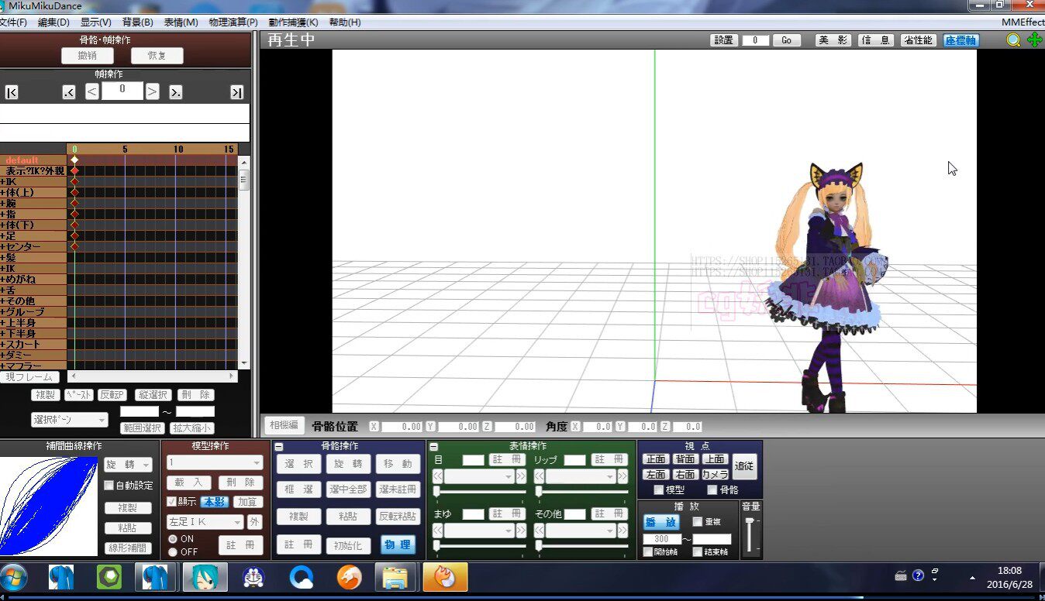Toggle the 顯示 model display checkbox

tap(172, 501)
